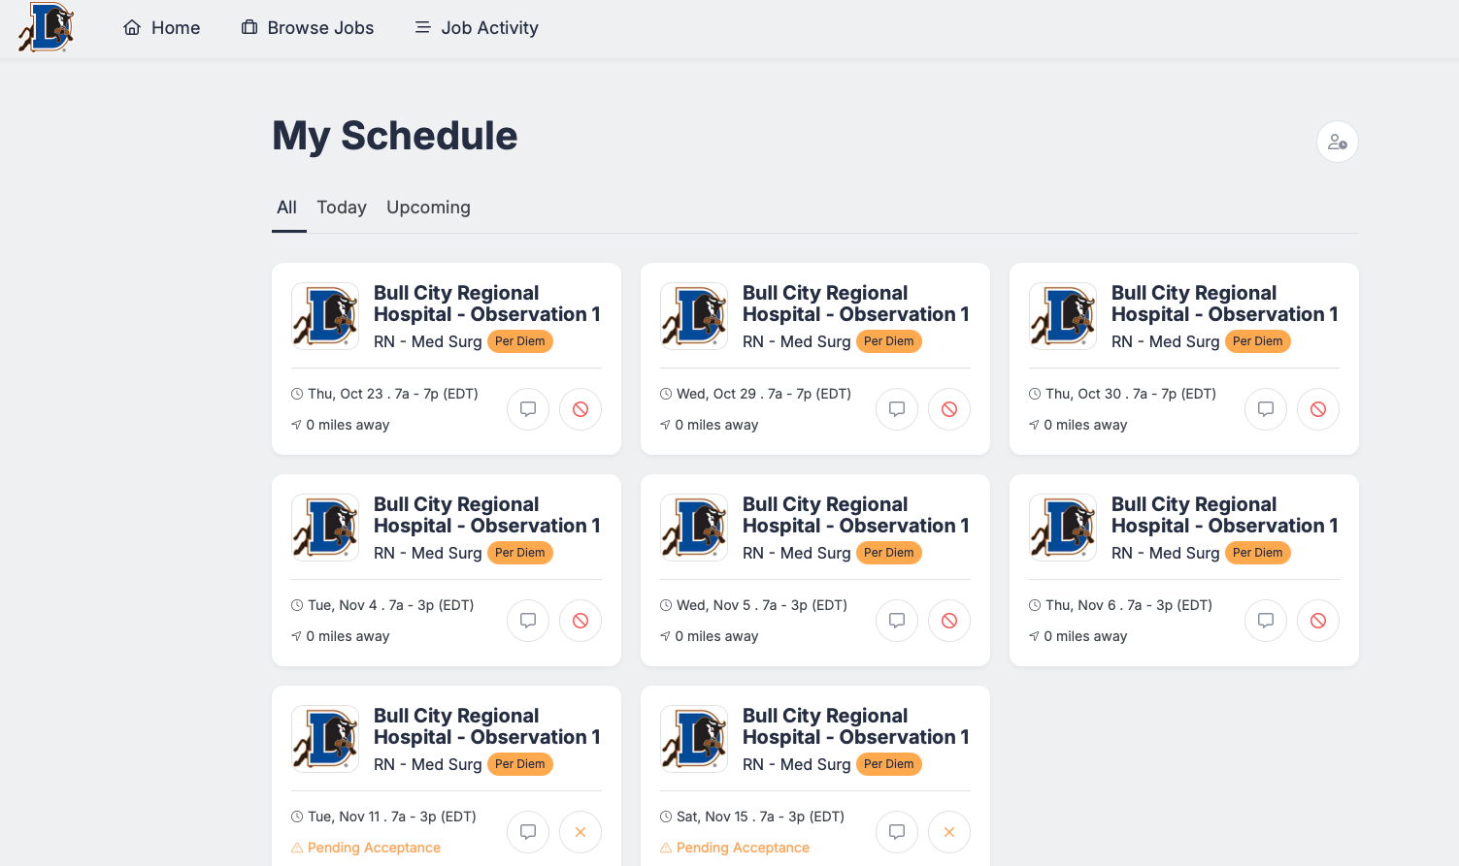Click Per Diem badge on Oct 30 card
The width and height of the screenshot is (1459, 866).
coord(1257,341)
